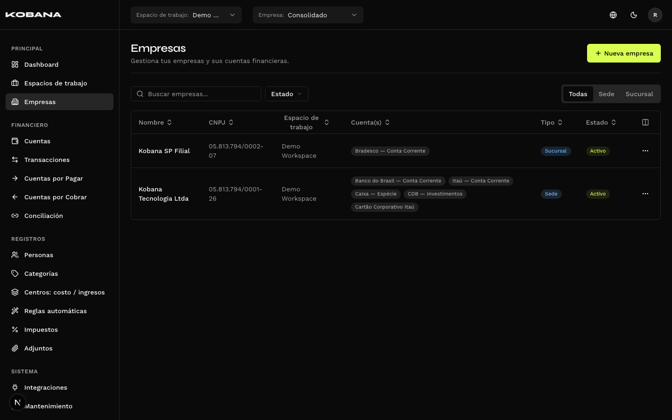
Task: Toggle table column visibility icon
Action: pos(645,122)
